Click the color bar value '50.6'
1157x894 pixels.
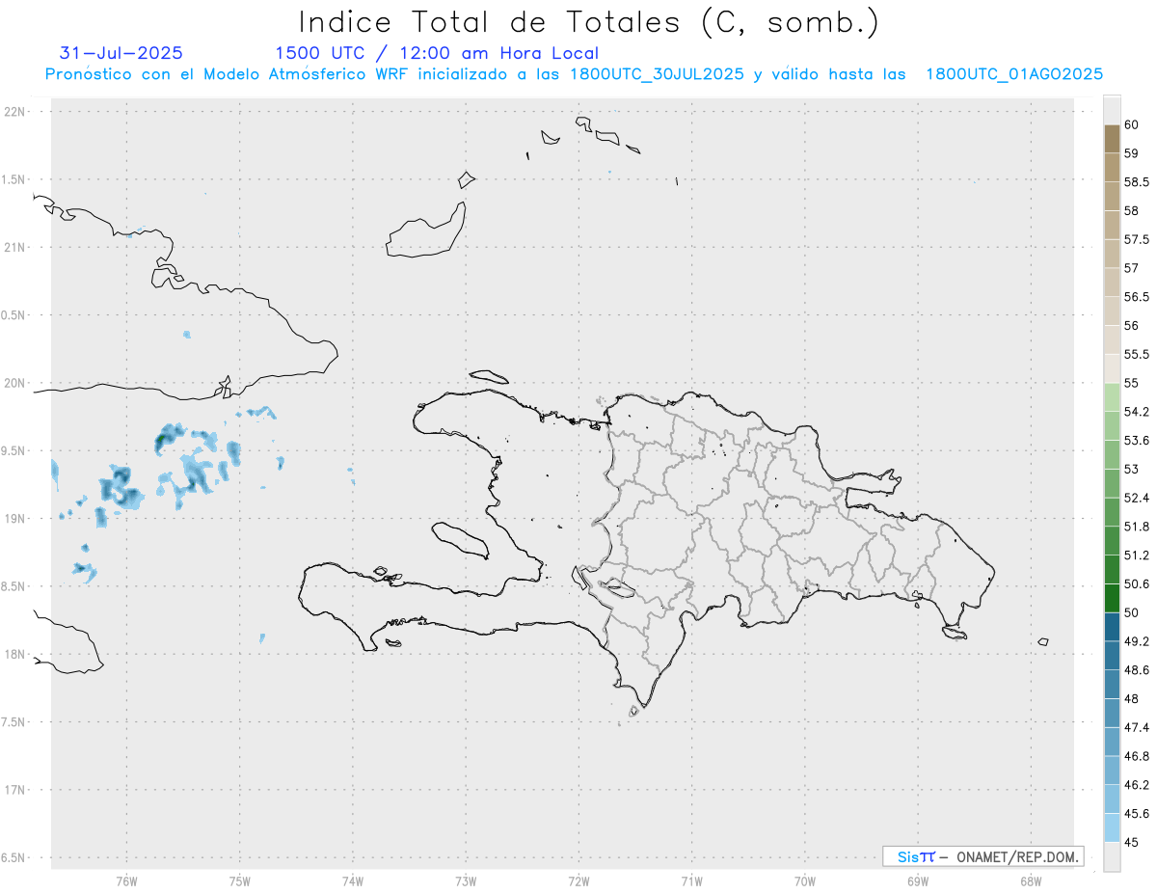tap(1136, 584)
